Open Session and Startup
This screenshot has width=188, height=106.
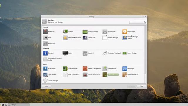91,74
